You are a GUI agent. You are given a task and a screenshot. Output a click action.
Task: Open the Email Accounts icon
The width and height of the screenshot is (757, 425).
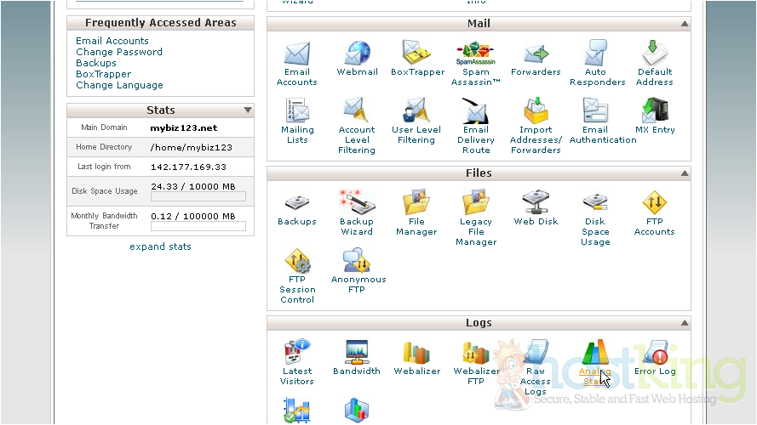pos(296,54)
